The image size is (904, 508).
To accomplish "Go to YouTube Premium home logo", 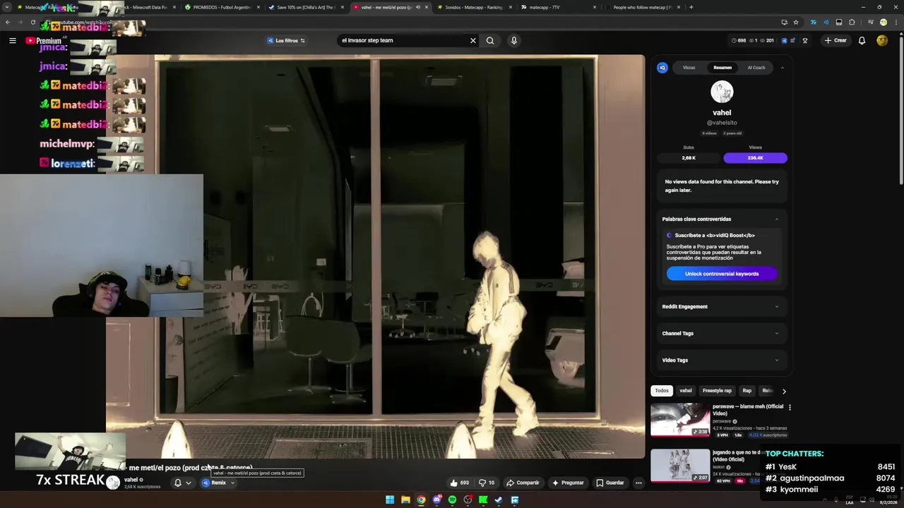I will tap(43, 40).
